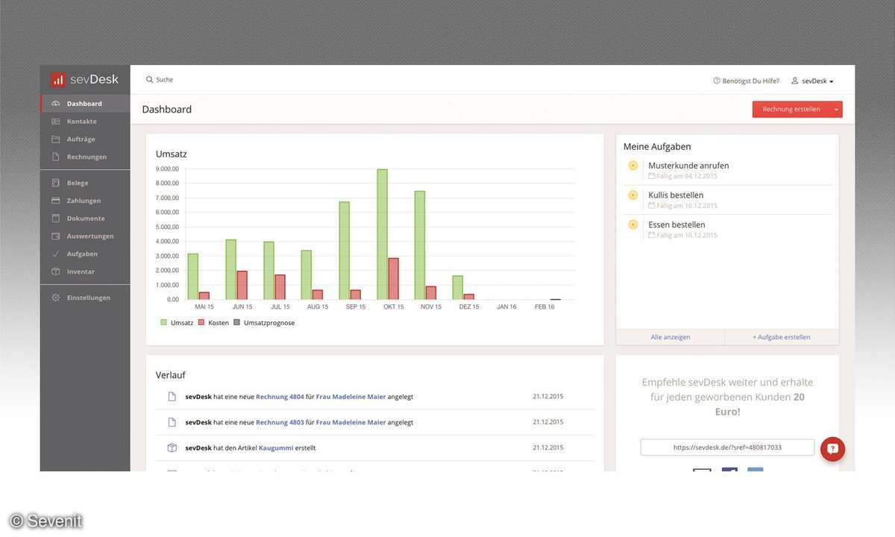Image resolution: width=895 pixels, height=537 pixels.
Task: Open Rechnungen section
Action: (85, 157)
